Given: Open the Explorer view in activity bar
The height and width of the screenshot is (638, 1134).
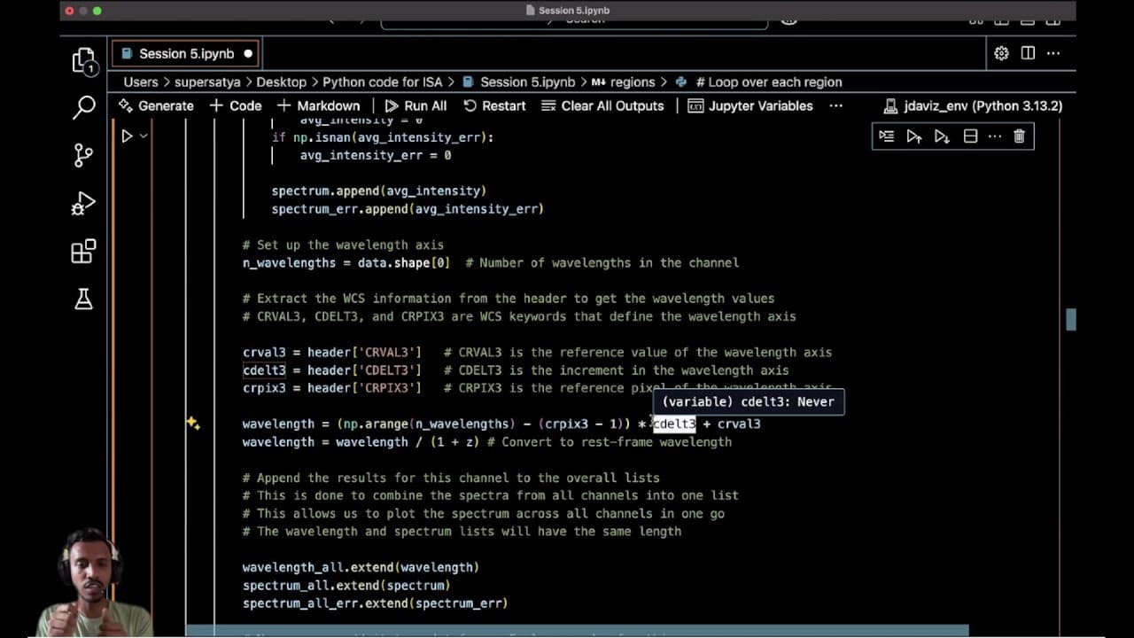Looking at the screenshot, I should click(83, 60).
